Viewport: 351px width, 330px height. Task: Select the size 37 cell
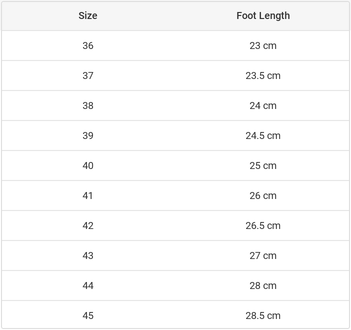pyautogui.click(x=88, y=75)
